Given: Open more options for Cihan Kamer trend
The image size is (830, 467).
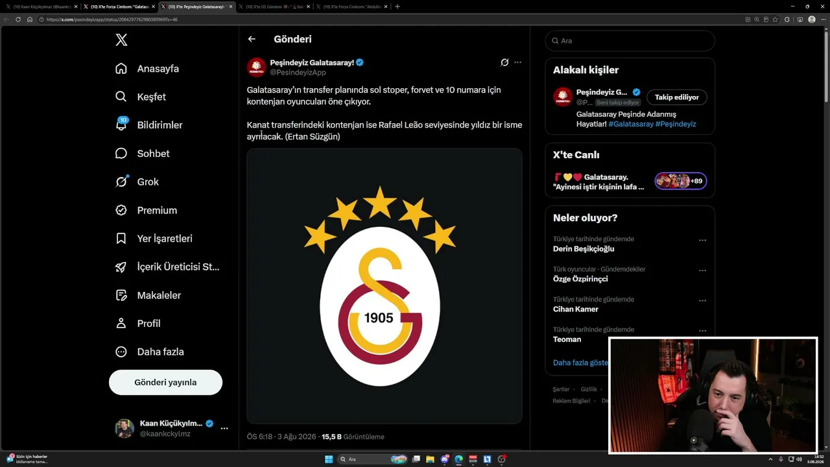Looking at the screenshot, I should [702, 301].
